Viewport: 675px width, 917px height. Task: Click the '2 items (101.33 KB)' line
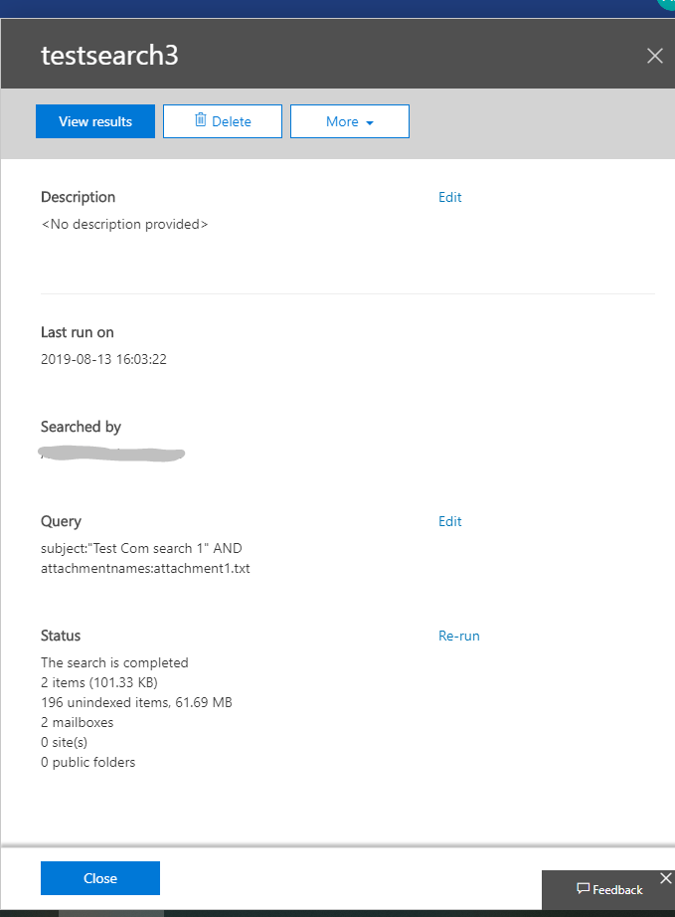98,682
